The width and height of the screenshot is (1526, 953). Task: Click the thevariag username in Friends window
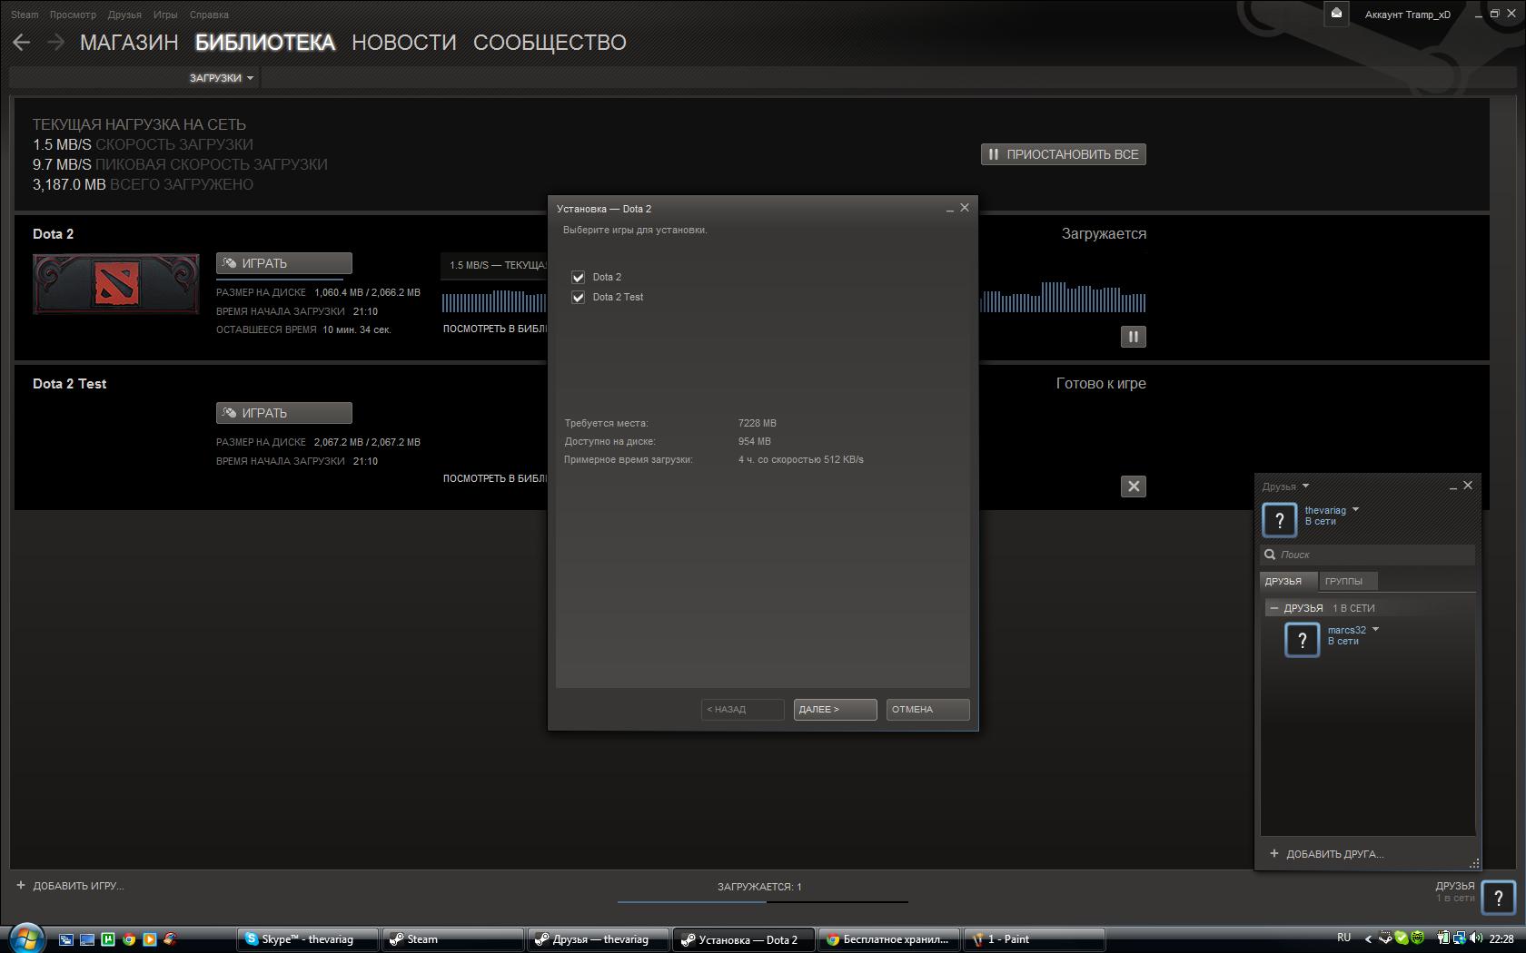tap(1325, 510)
